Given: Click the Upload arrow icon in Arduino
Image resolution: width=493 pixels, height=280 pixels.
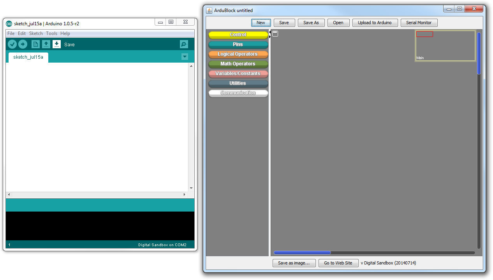Looking at the screenshot, I should point(23,44).
